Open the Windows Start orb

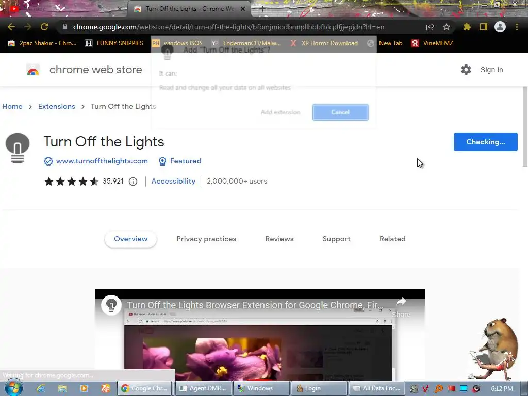pos(14,388)
